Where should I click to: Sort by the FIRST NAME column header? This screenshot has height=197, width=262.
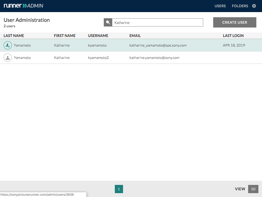65,36
